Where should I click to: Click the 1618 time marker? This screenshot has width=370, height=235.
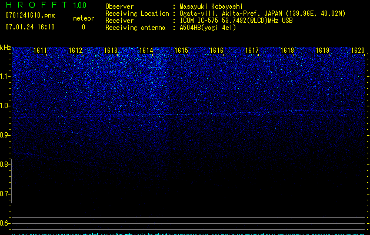pos(288,51)
